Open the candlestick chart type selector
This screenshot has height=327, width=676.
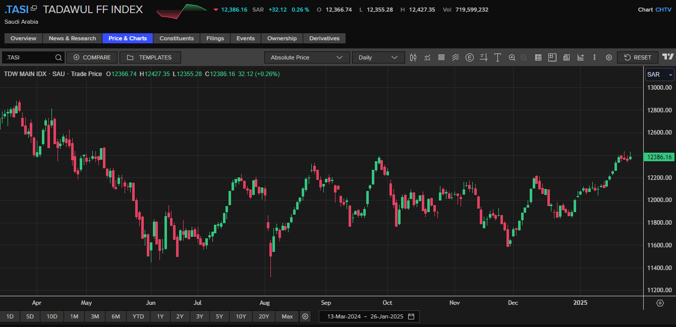(413, 57)
